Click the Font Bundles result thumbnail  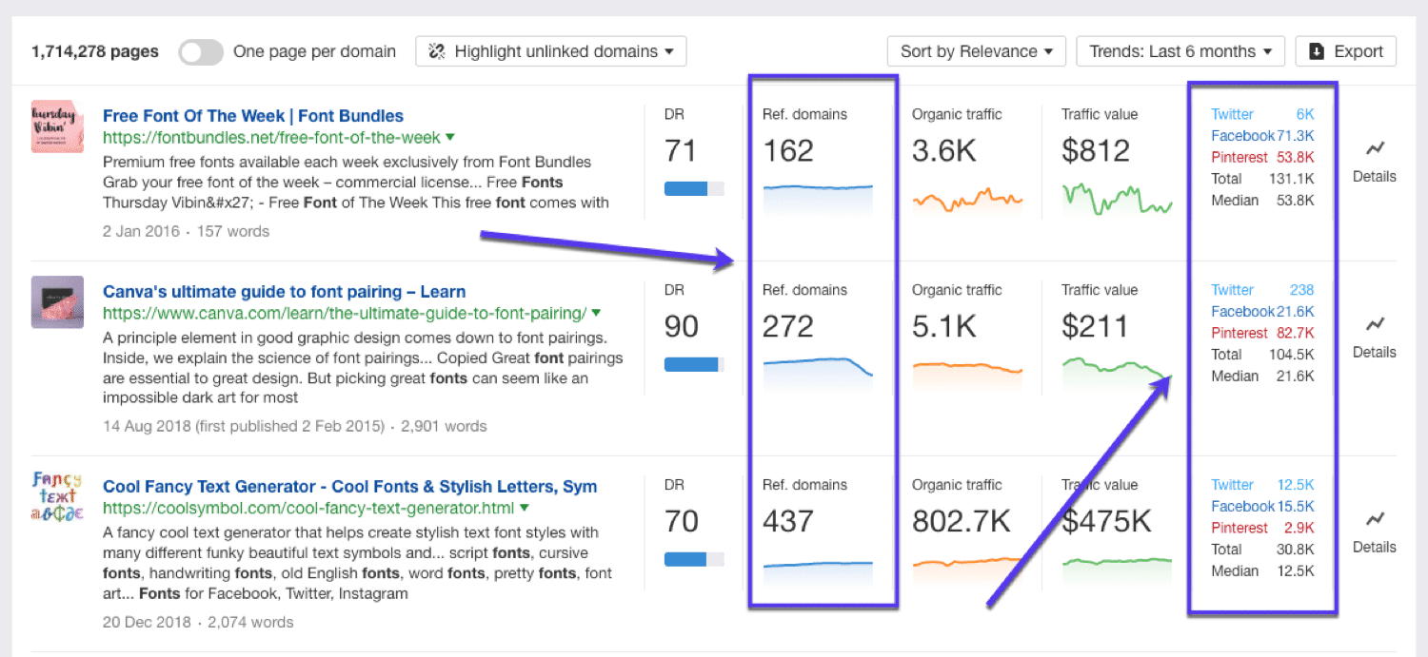pos(57,126)
